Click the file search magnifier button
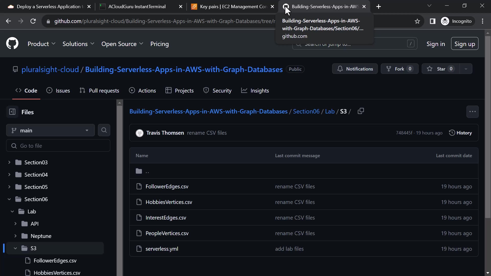The image size is (491, 276). point(104,130)
